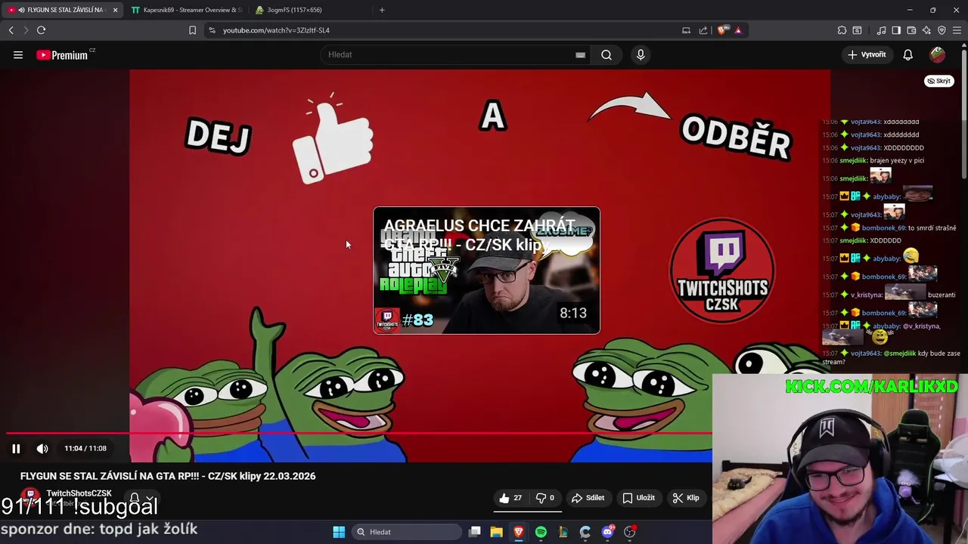968x544 pixels.
Task: Open Brave Shields lion icon
Action: click(x=722, y=30)
